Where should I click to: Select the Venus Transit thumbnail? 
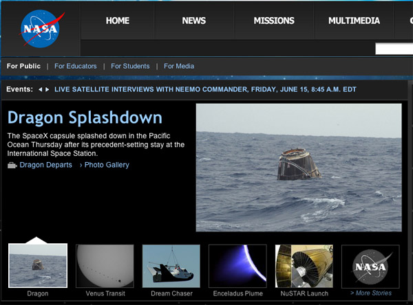point(105,266)
